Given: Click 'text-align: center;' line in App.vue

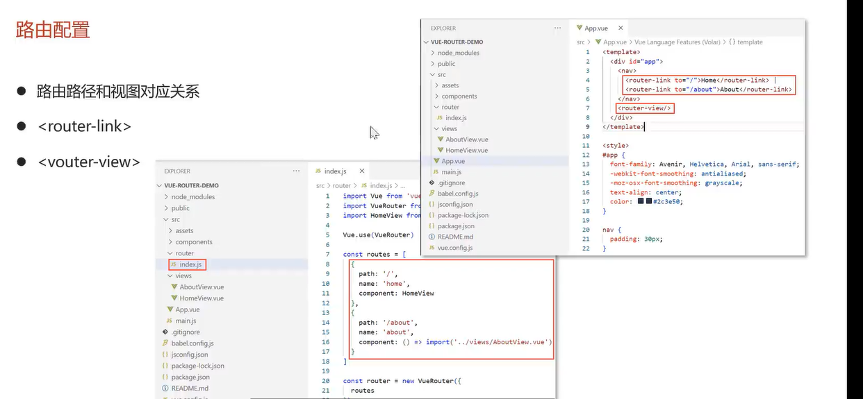Looking at the screenshot, I should [646, 192].
